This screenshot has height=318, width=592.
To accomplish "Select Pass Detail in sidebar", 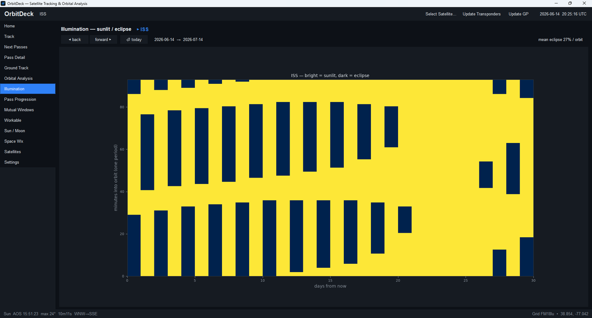I will 28,57.
